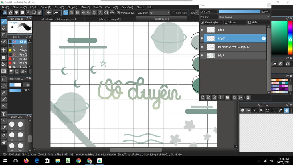Screen dimensions: 293x165
Task: Open snap settings gear
Action: pyautogui.click(x=112, y=13)
